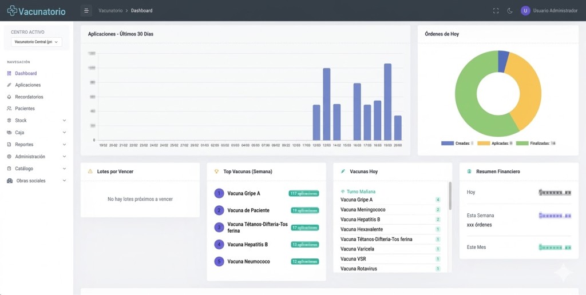Click Usuario Administrador profile name
The width and height of the screenshot is (586, 295).
pyautogui.click(x=555, y=11)
